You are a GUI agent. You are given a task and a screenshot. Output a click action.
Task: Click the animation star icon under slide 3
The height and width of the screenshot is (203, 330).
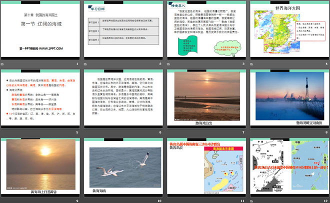pos(168,64)
